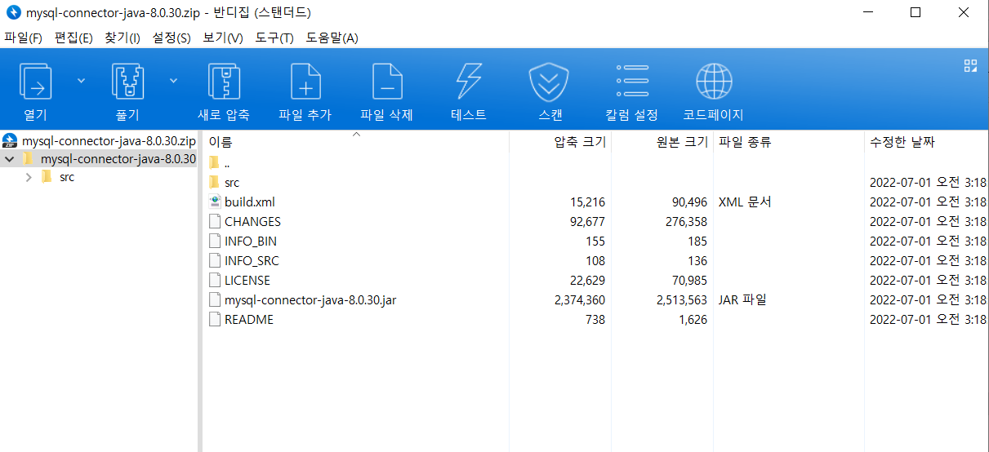989x452 pixels.
Task: Select the src folder in the tree
Action: (67, 177)
